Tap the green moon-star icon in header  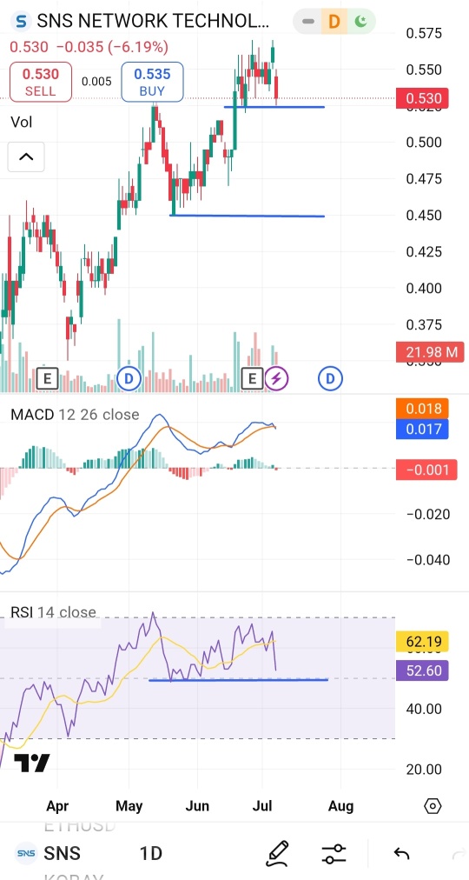click(x=360, y=22)
